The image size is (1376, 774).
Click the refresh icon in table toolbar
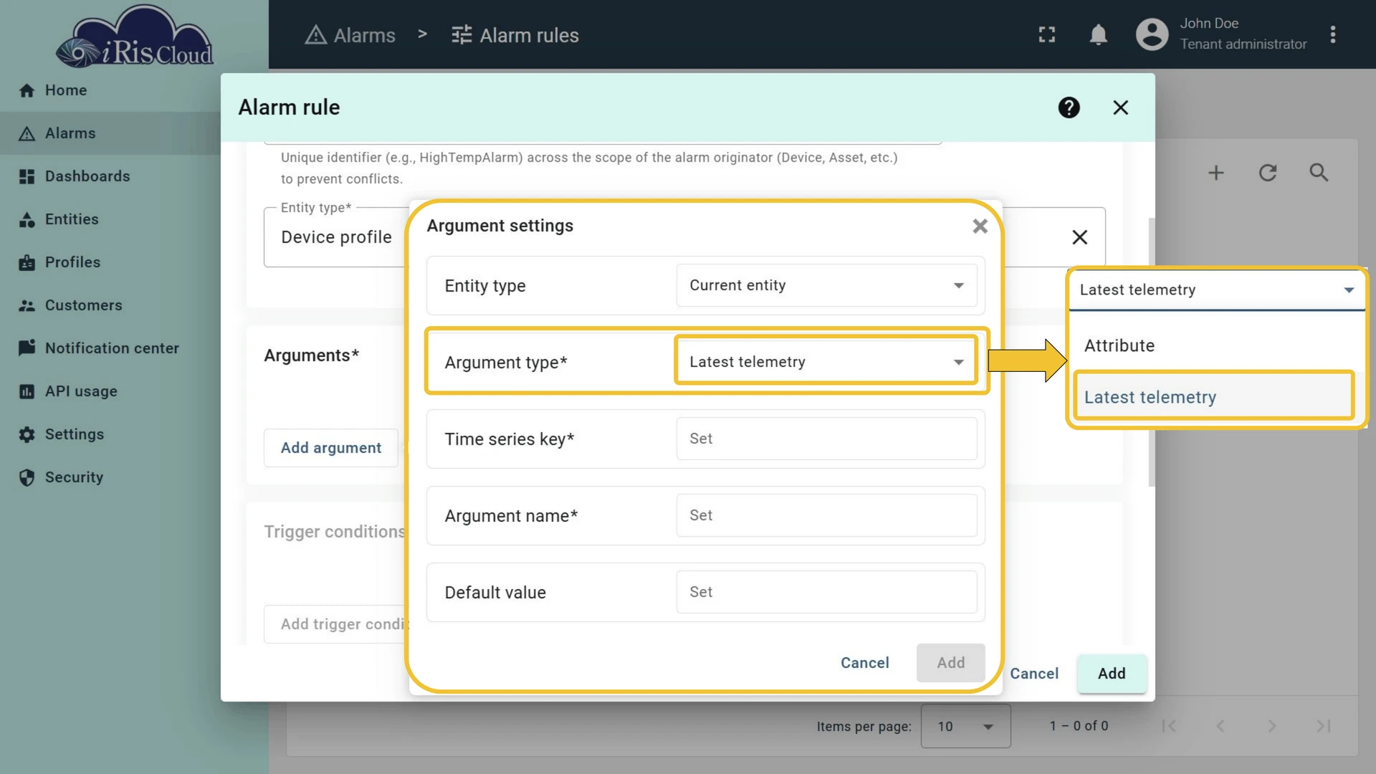click(1267, 173)
